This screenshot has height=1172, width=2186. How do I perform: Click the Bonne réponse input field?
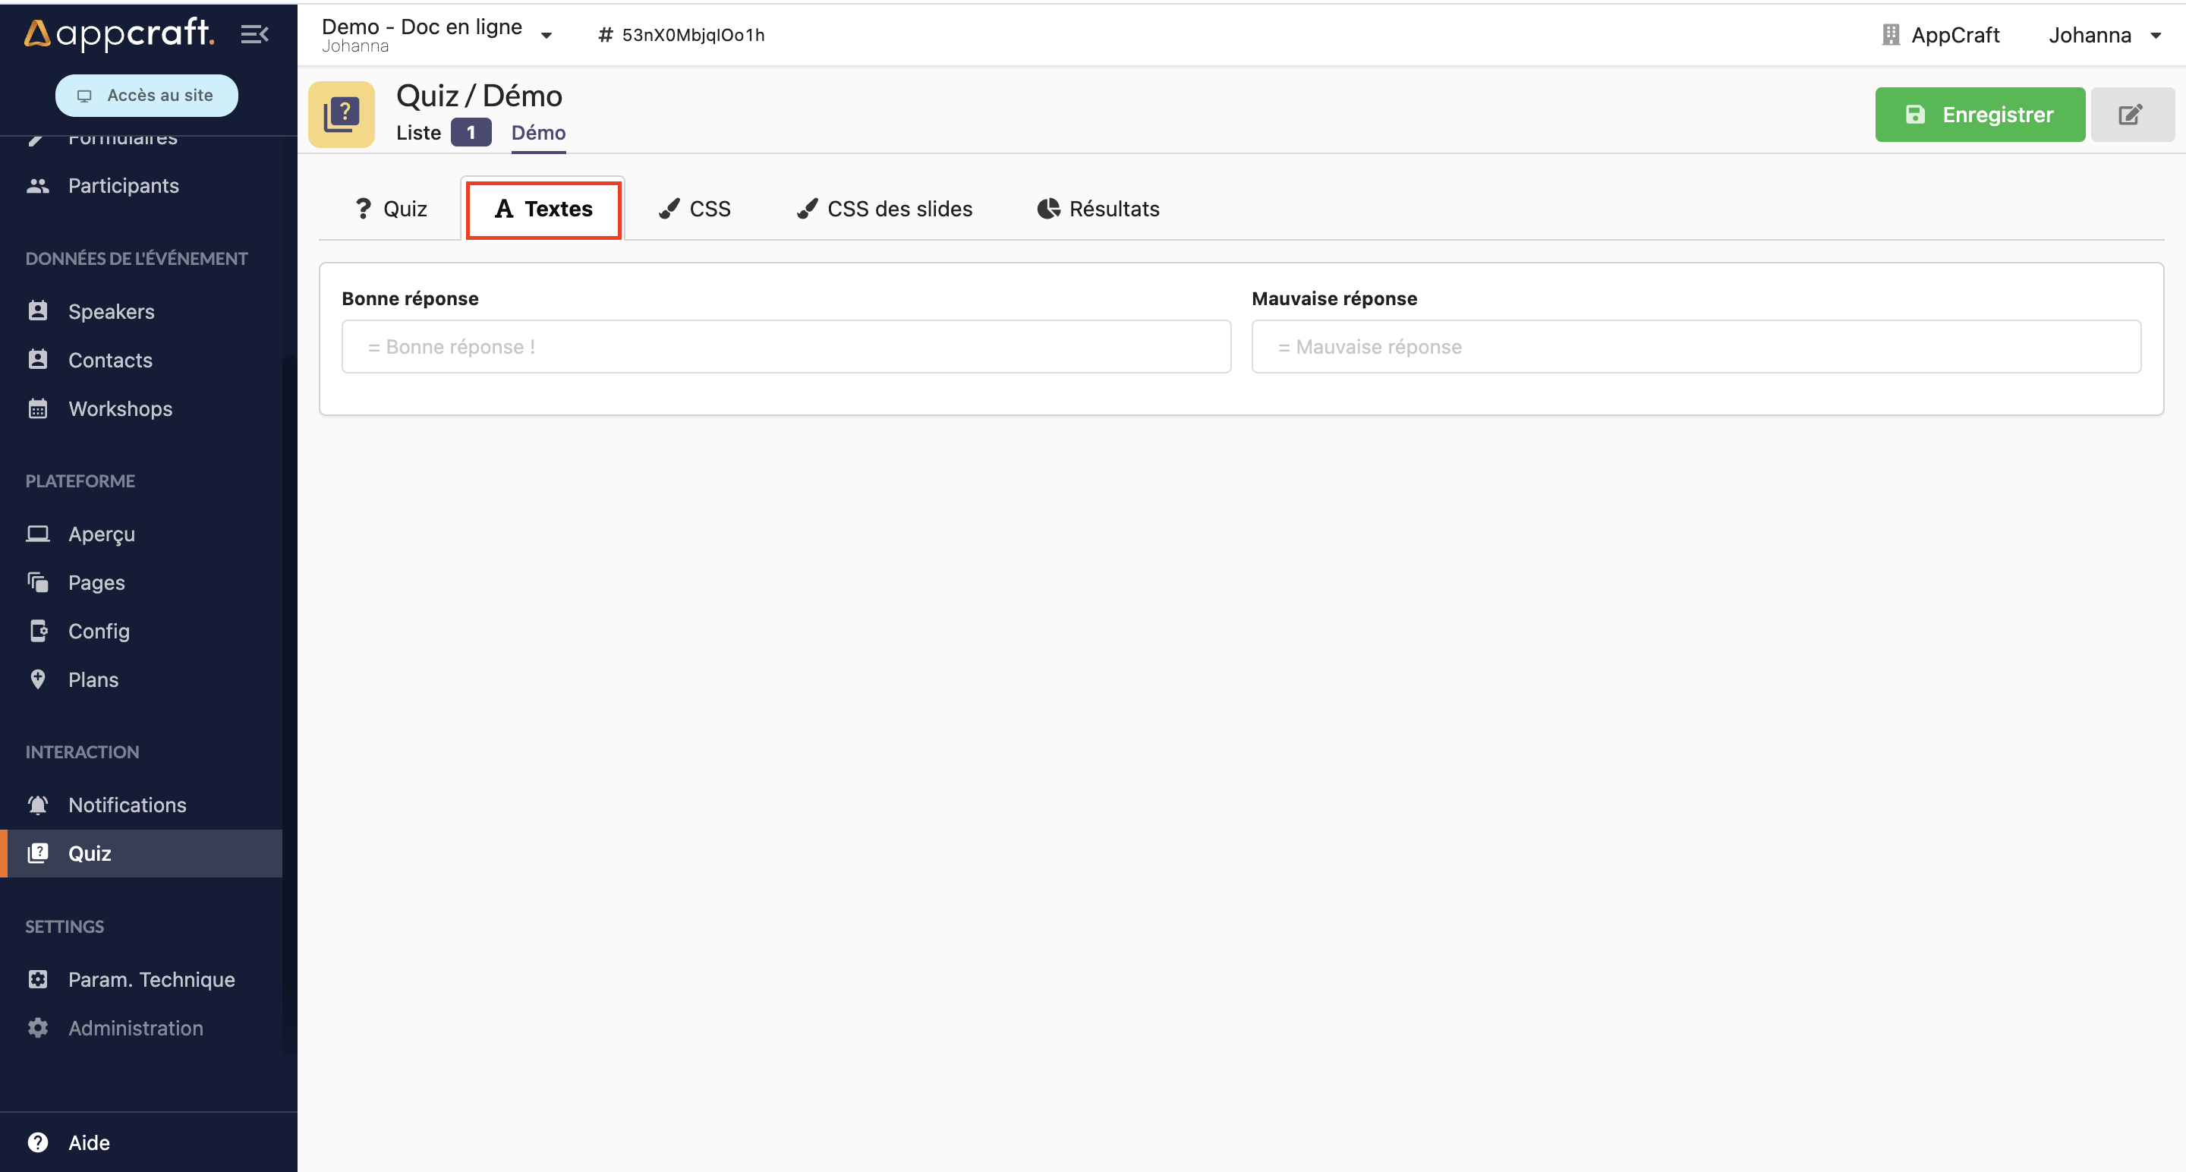[x=786, y=345]
